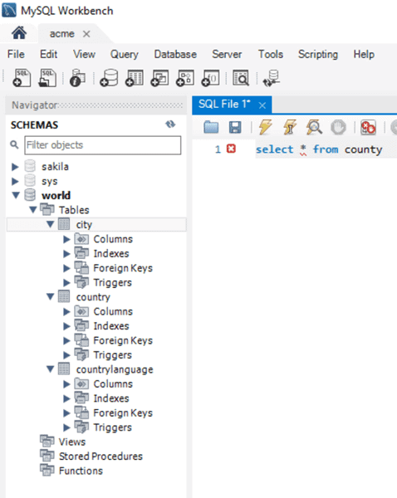Select the country table row
Screen dimensions: 397x498
93,297
